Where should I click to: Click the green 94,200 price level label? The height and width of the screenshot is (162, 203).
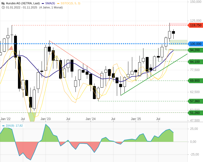pos(195,50)
